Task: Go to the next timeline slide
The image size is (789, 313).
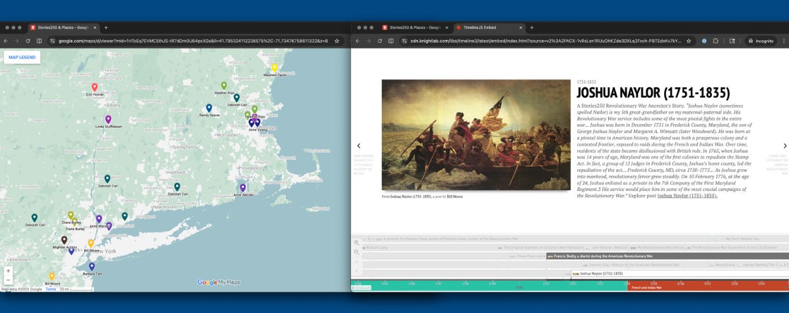Action: [x=785, y=146]
